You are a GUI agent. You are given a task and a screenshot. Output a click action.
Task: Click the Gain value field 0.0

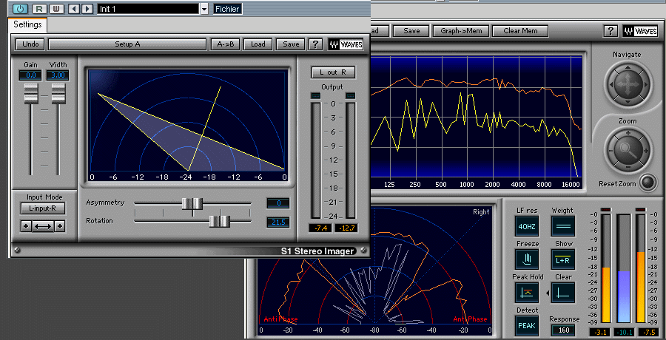pyautogui.click(x=30, y=75)
